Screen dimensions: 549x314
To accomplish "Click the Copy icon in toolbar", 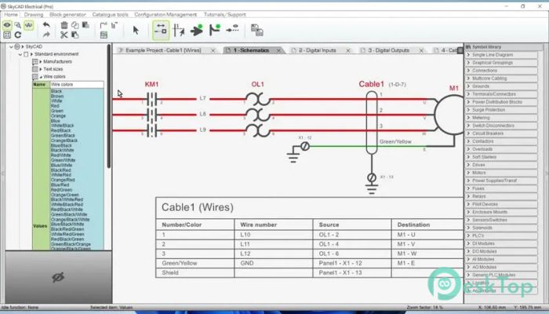I will pyautogui.click(x=75, y=25).
